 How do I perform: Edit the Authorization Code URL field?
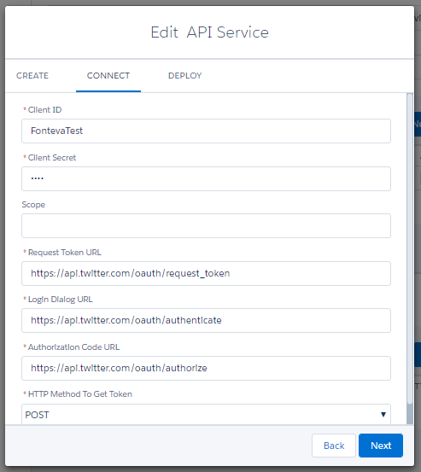(x=206, y=368)
